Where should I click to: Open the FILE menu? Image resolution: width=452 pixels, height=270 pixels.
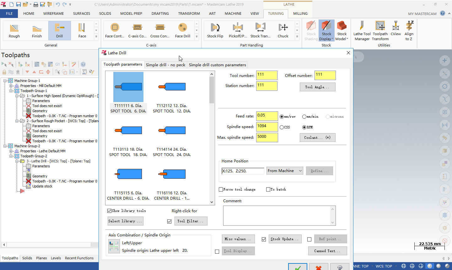click(9, 13)
